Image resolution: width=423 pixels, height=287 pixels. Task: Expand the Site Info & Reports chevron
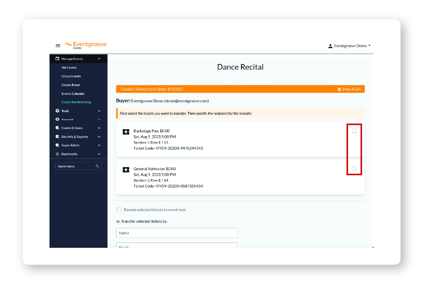pyautogui.click(x=99, y=137)
